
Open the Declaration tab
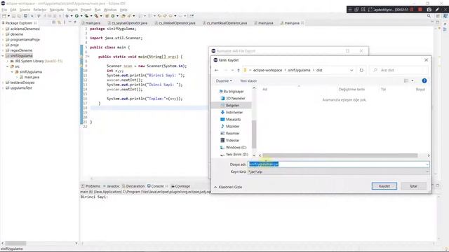[133, 186]
